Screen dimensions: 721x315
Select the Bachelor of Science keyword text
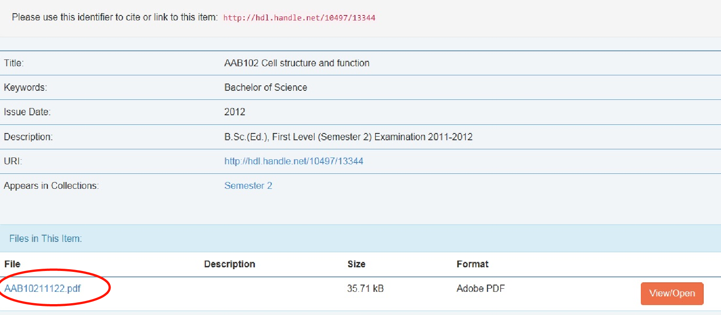point(265,88)
